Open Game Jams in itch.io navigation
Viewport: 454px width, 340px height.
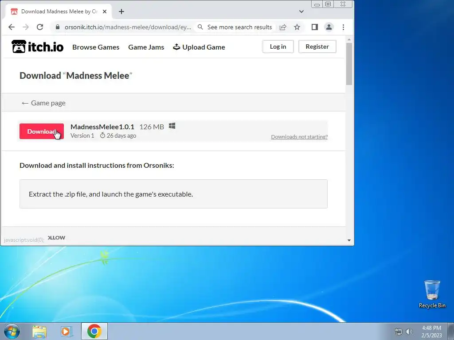coord(146,47)
